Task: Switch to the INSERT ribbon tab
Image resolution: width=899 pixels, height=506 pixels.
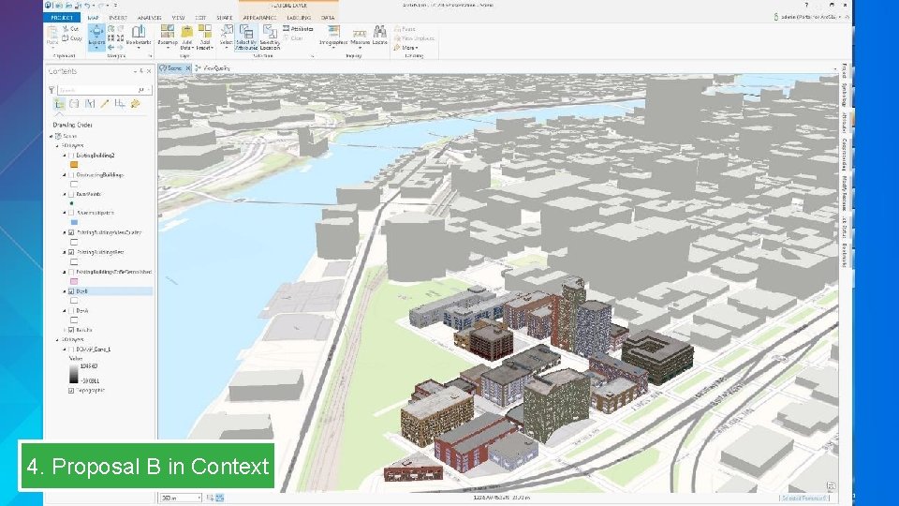Action: pos(118,18)
